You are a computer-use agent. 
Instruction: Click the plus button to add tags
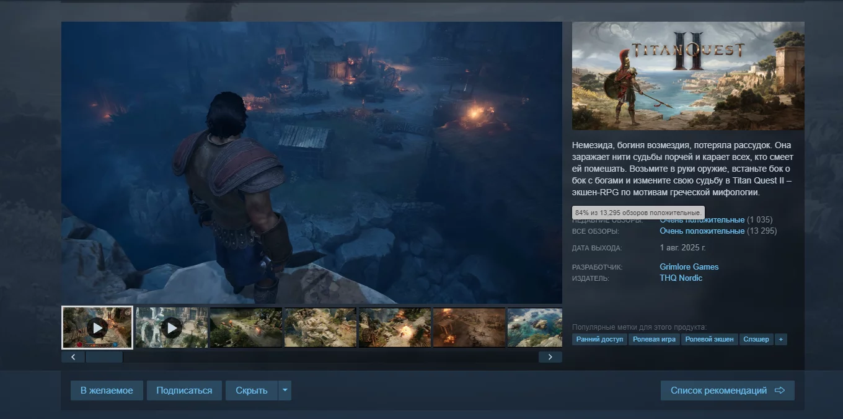(781, 340)
